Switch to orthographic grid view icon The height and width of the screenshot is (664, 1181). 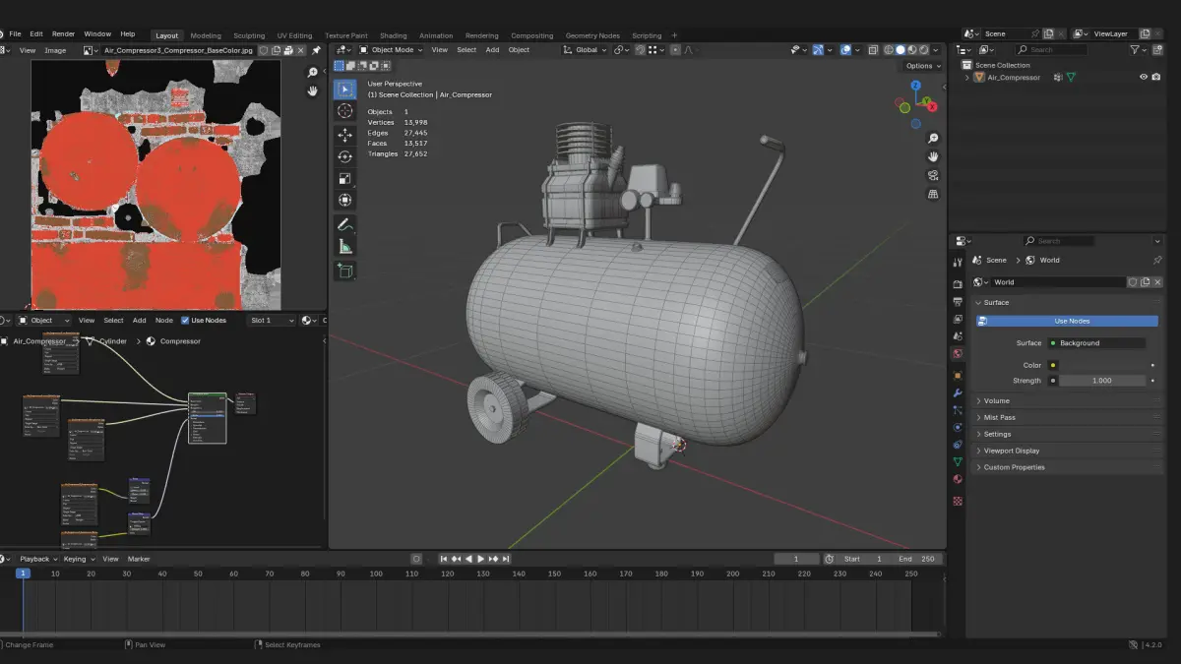[933, 194]
